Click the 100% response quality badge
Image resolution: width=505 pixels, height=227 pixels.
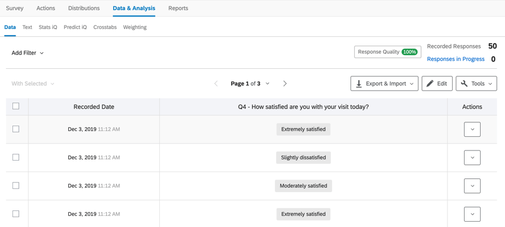point(409,52)
